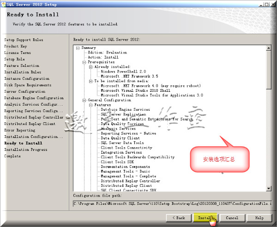Select Data Quality Services row
The width and height of the screenshot is (277, 227).
(122, 124)
